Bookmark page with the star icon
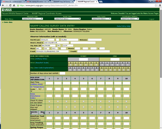The image size is (162, 129). 156,5
